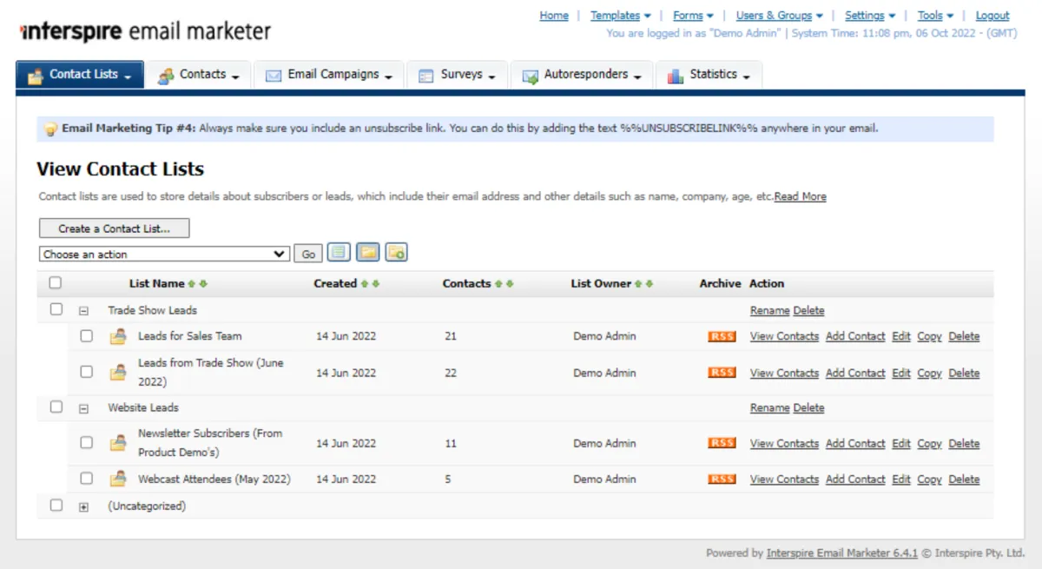Image resolution: width=1042 pixels, height=569 pixels.
Task: Expand the Uncategorized group
Action: pyautogui.click(x=83, y=505)
